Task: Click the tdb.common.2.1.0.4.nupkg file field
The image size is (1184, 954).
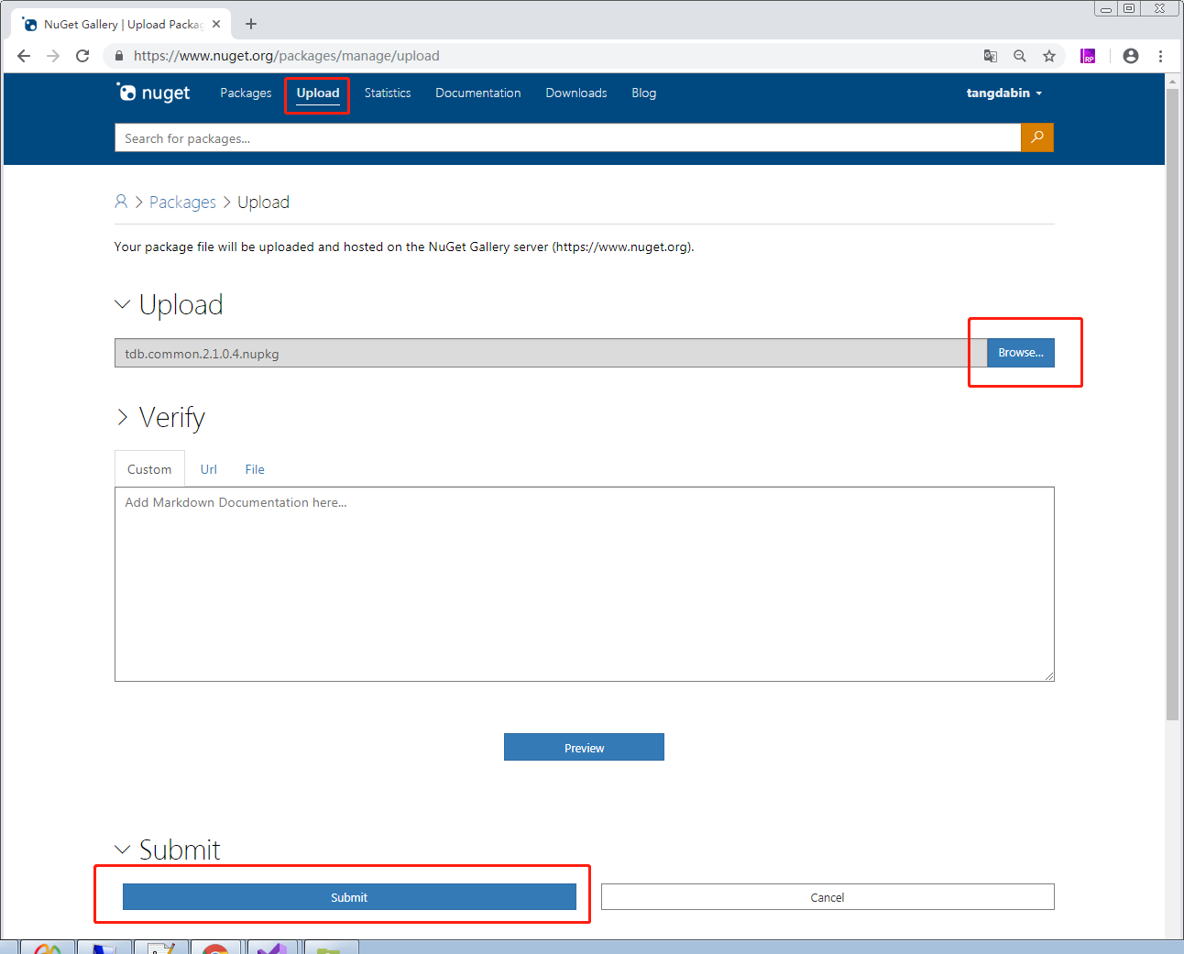Action: [551, 353]
